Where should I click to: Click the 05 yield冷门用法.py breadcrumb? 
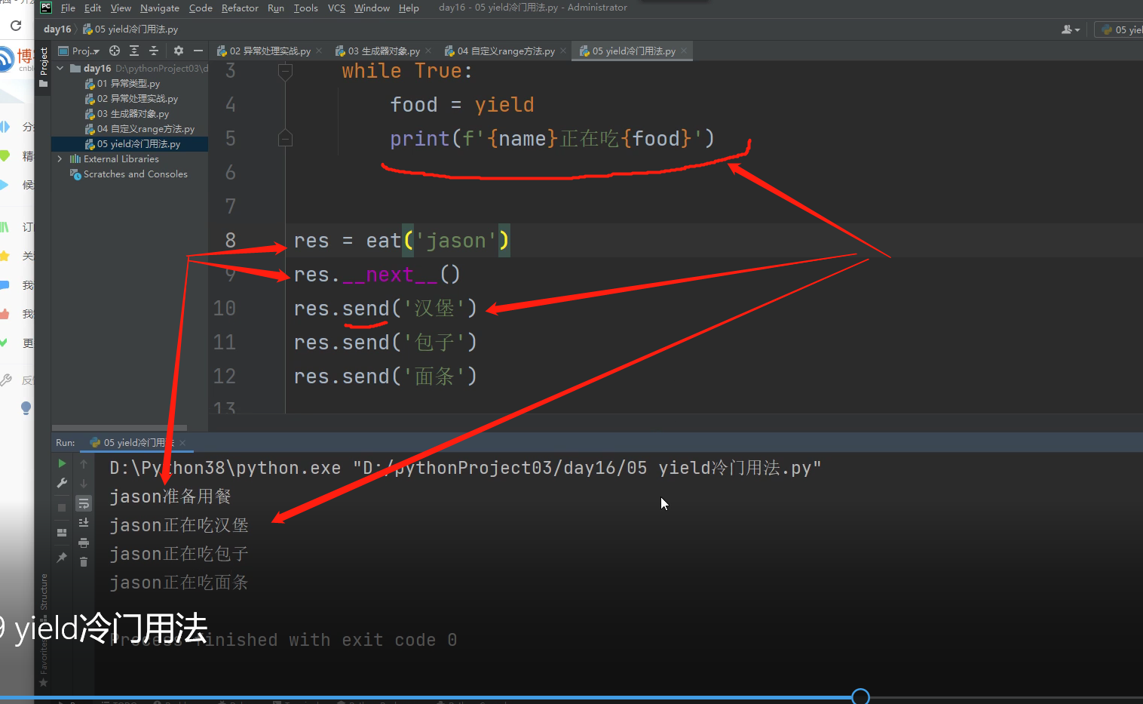pos(130,29)
